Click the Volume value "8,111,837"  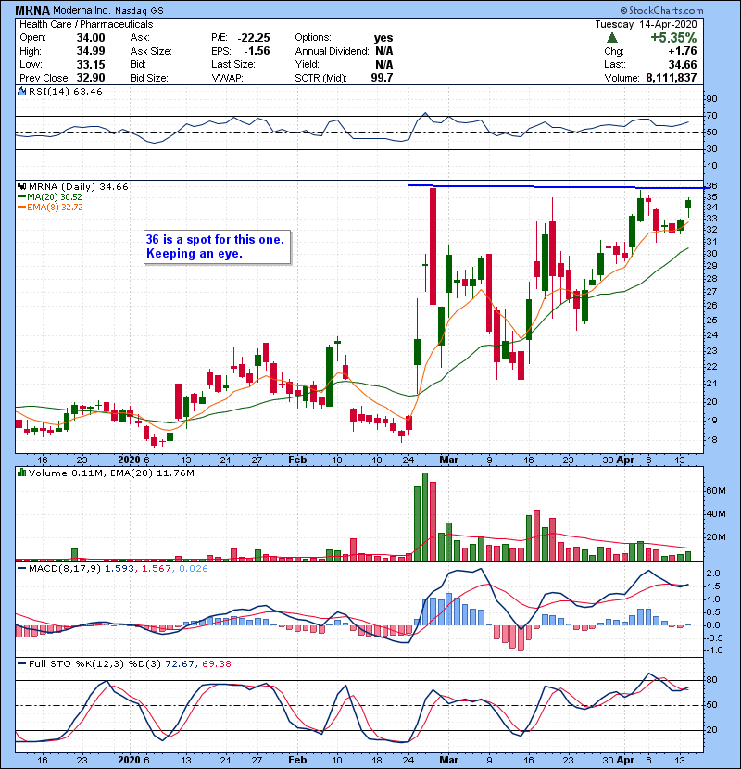tap(672, 78)
